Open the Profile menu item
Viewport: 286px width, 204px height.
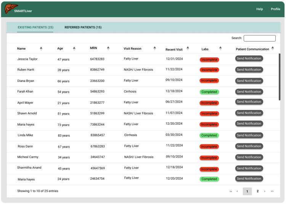[x=275, y=9]
